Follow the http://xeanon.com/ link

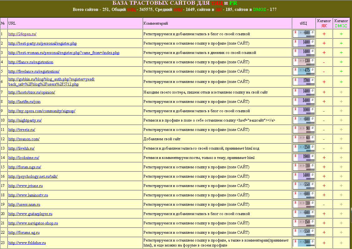point(24,139)
